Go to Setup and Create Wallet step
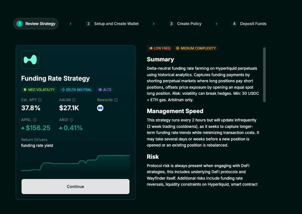 112,24
